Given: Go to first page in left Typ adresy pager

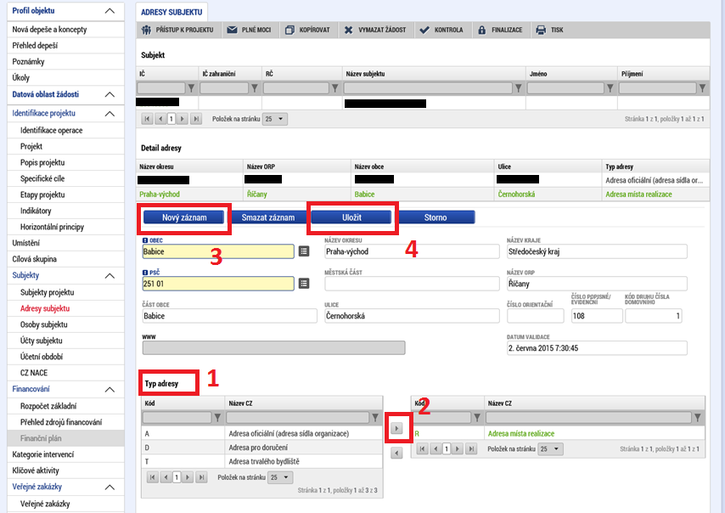Looking at the screenshot, I should click(x=152, y=477).
